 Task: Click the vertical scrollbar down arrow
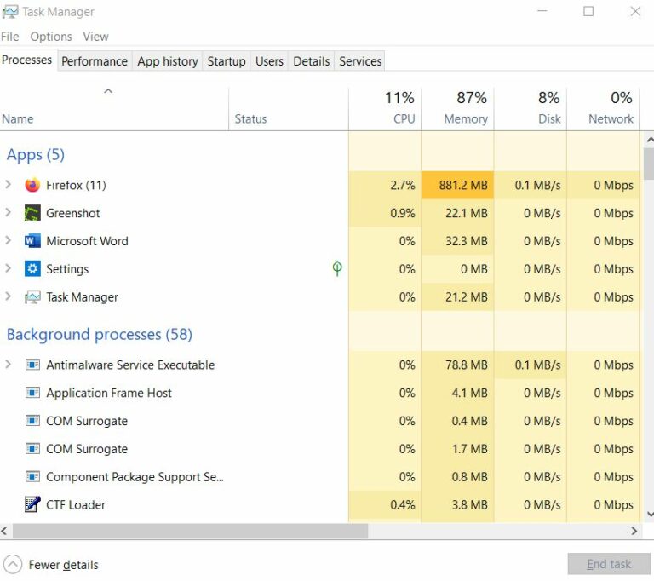tap(649, 515)
